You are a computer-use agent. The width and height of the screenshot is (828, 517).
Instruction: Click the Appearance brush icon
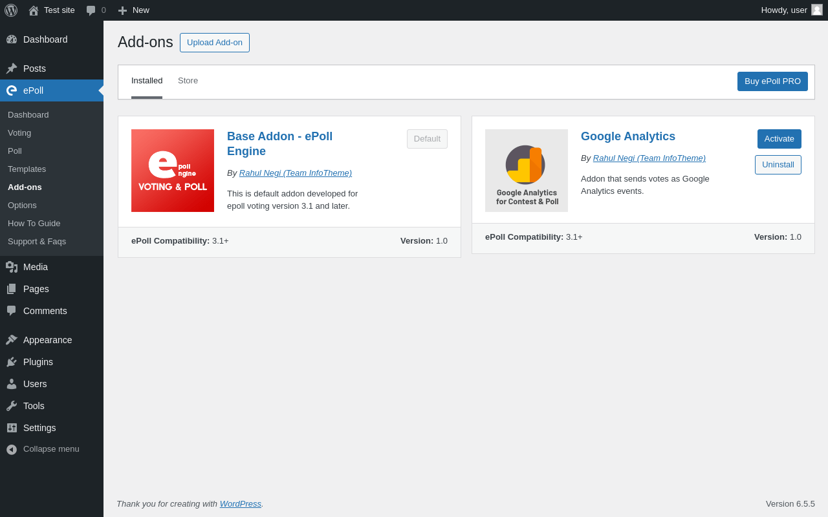pyautogui.click(x=12, y=340)
